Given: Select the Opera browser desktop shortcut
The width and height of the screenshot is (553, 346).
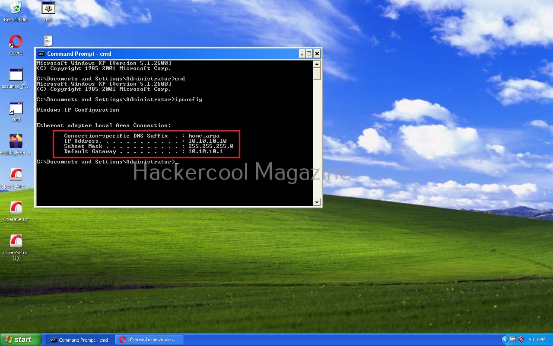Looking at the screenshot, I should tap(16, 42).
